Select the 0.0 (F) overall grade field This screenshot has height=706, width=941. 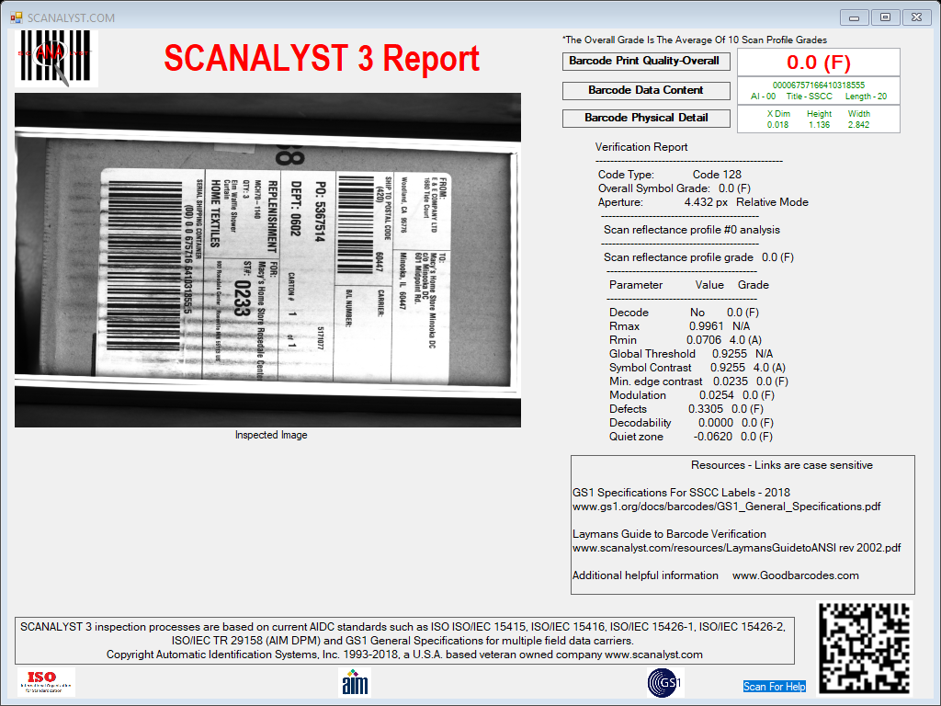coord(819,62)
